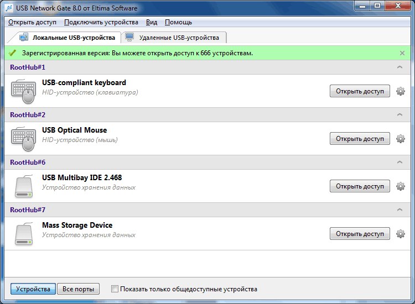Viewport: 415px width, 304px height.
Task: Click the USB Multibay IDE drive icon
Action: click(x=24, y=186)
